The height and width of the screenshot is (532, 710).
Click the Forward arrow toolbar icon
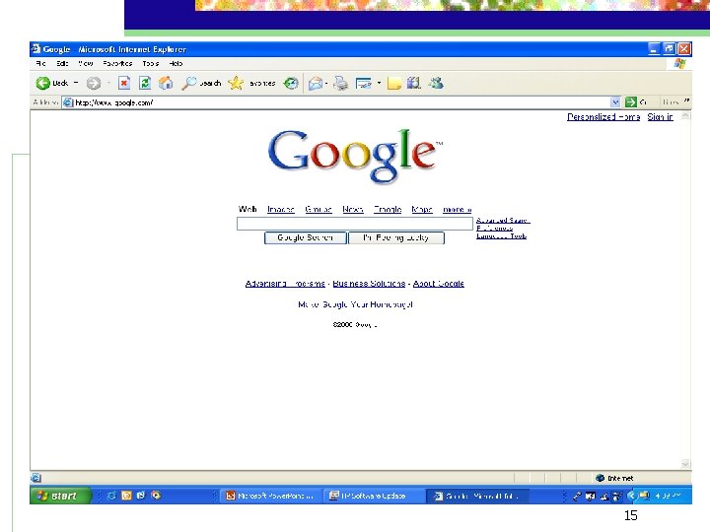[x=94, y=83]
